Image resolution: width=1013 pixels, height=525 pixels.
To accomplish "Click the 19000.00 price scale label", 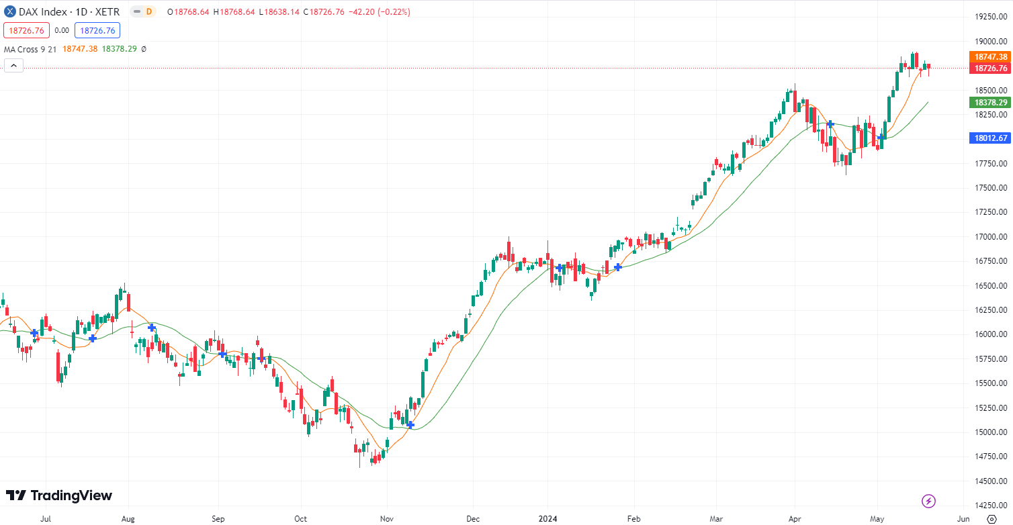I will tap(991, 41).
